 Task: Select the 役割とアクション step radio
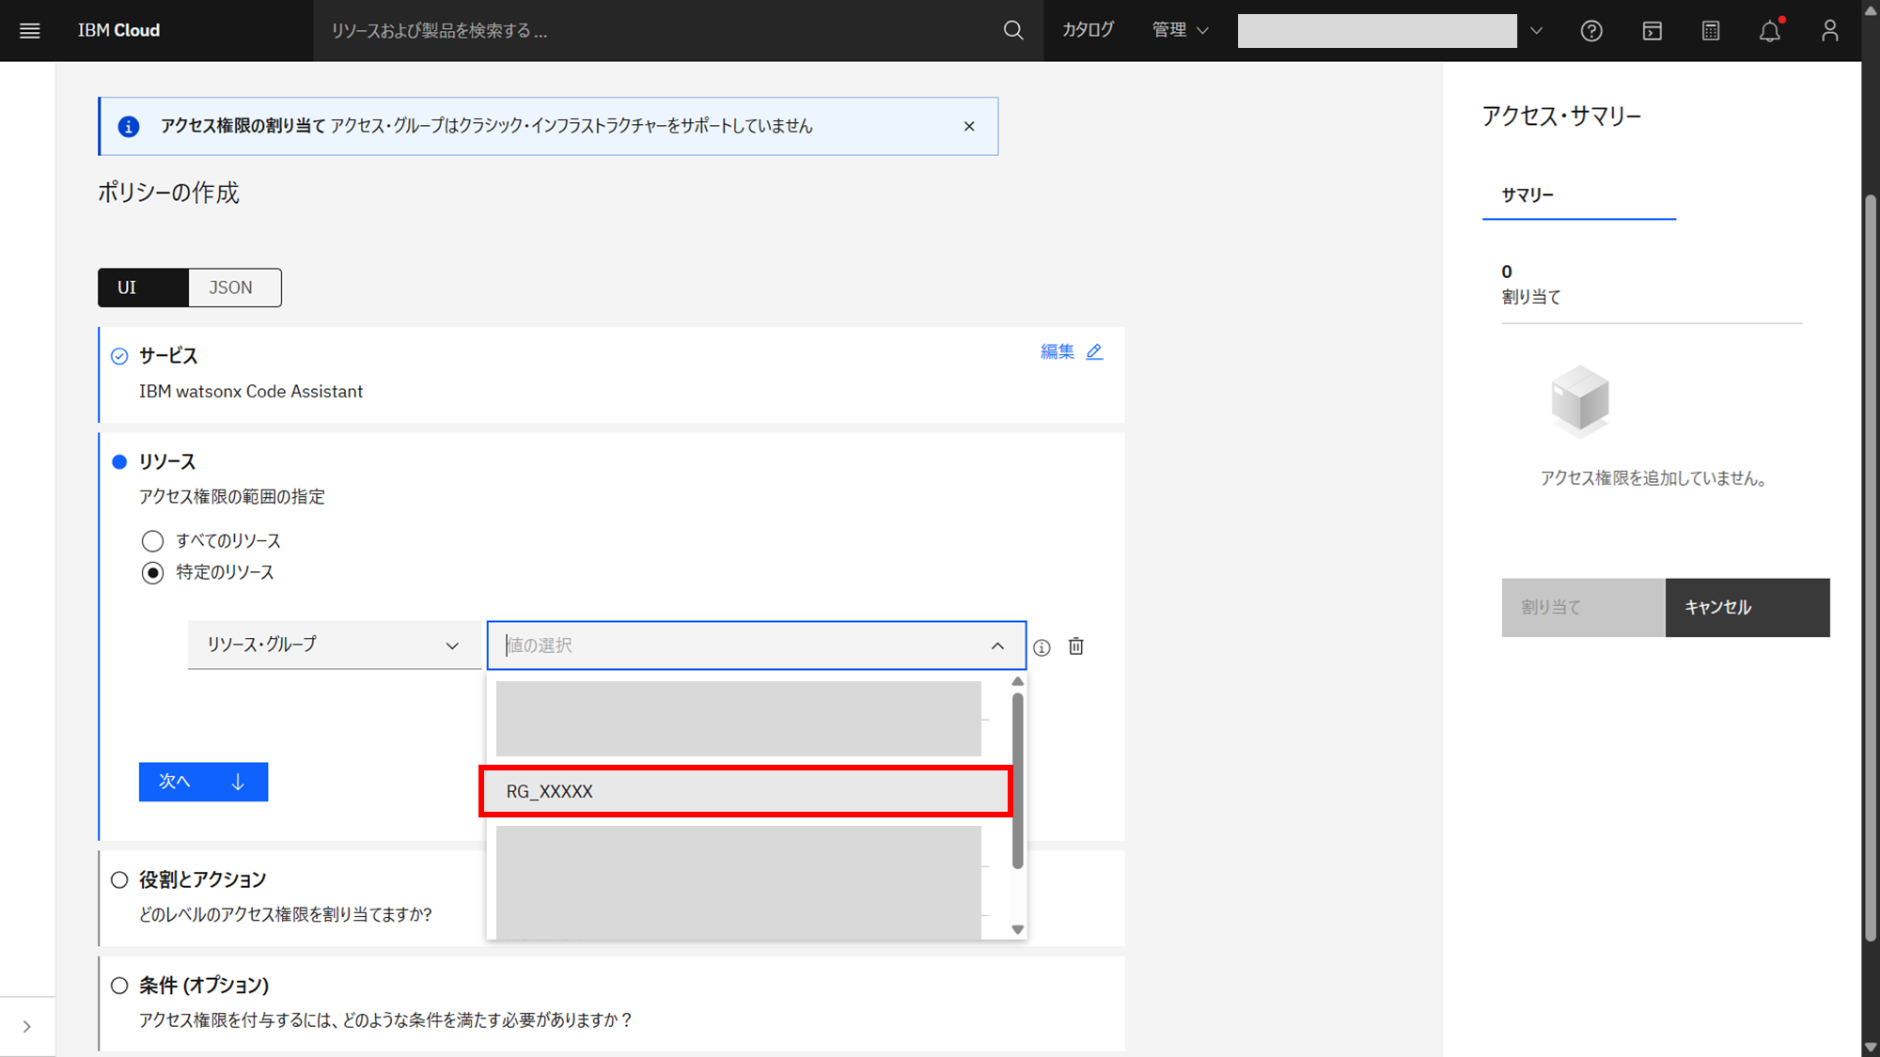coord(119,880)
